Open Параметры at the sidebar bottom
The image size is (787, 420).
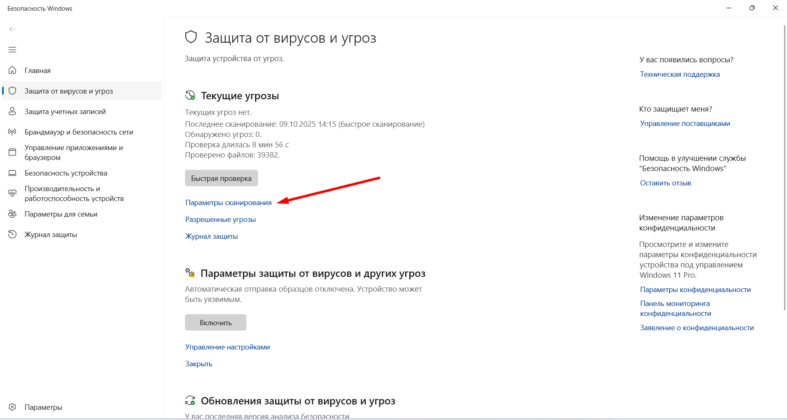coord(82,407)
